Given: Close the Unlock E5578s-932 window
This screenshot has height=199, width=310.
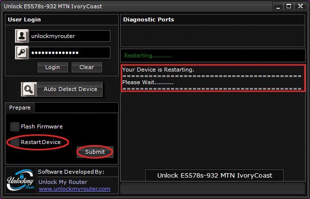Looking at the screenshot, I should click(x=301, y=6).
